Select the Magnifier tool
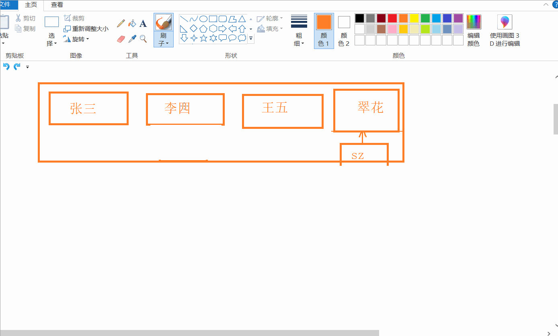This screenshot has width=558, height=336. 143,39
